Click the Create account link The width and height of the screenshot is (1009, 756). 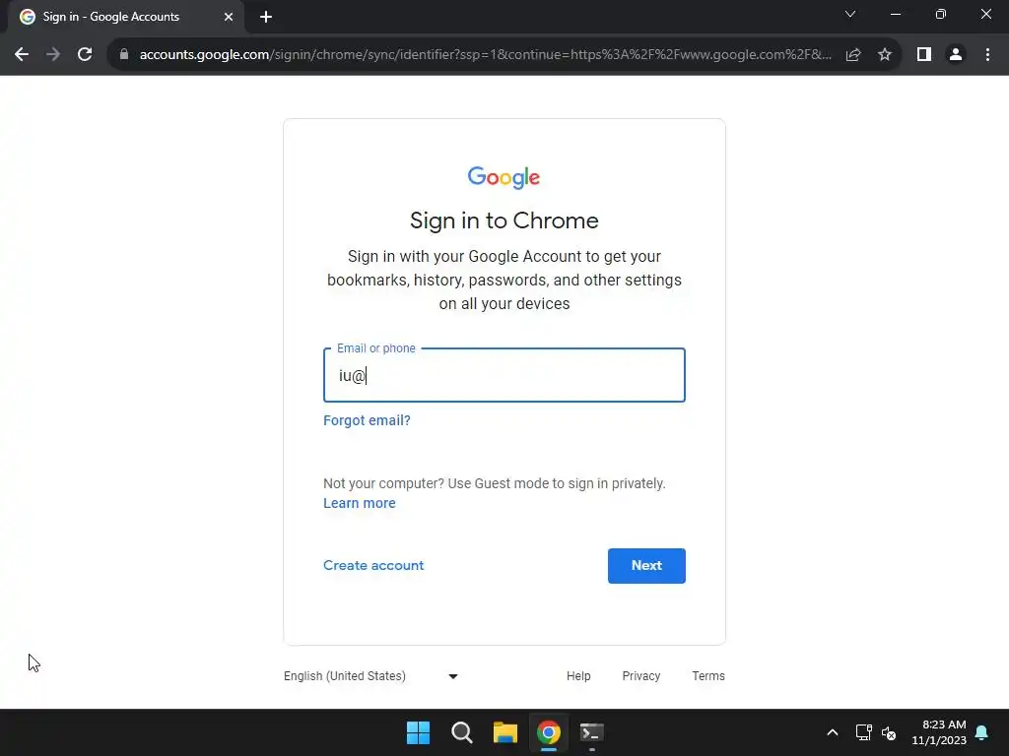(373, 565)
